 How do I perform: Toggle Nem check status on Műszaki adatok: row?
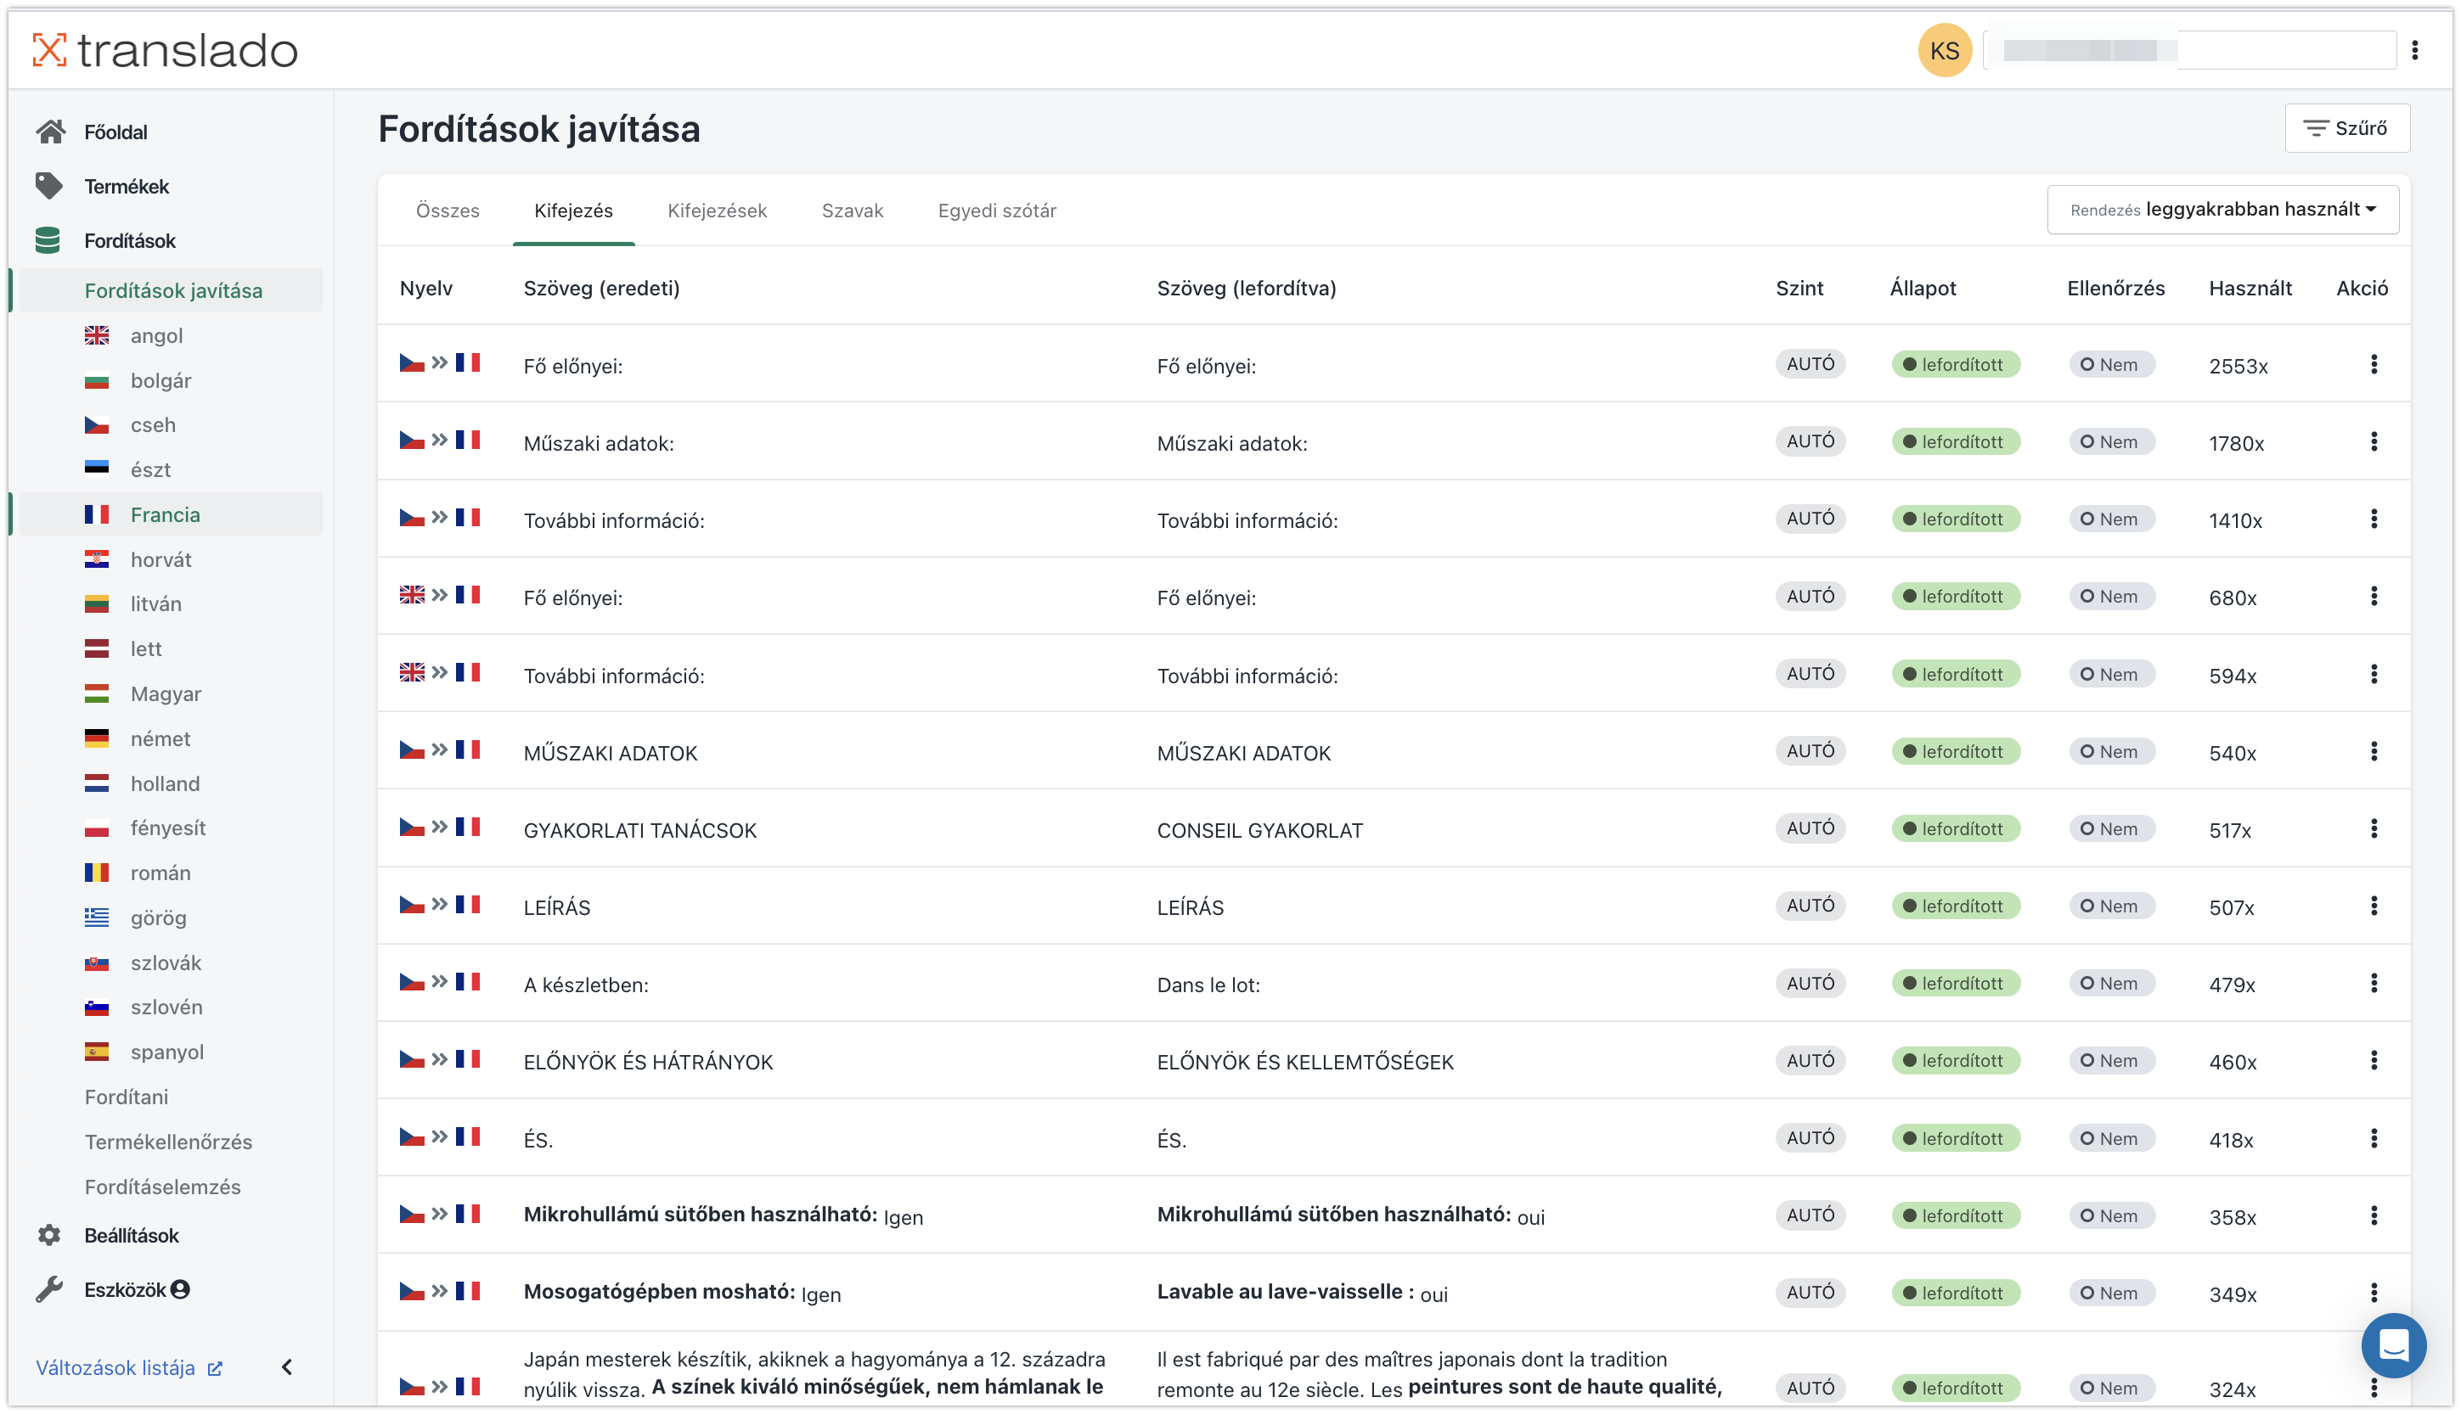point(2110,442)
